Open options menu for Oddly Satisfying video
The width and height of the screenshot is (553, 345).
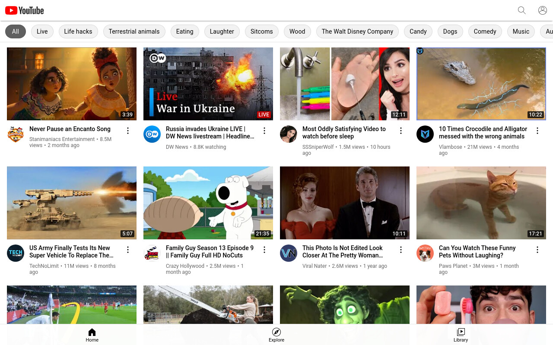401,131
